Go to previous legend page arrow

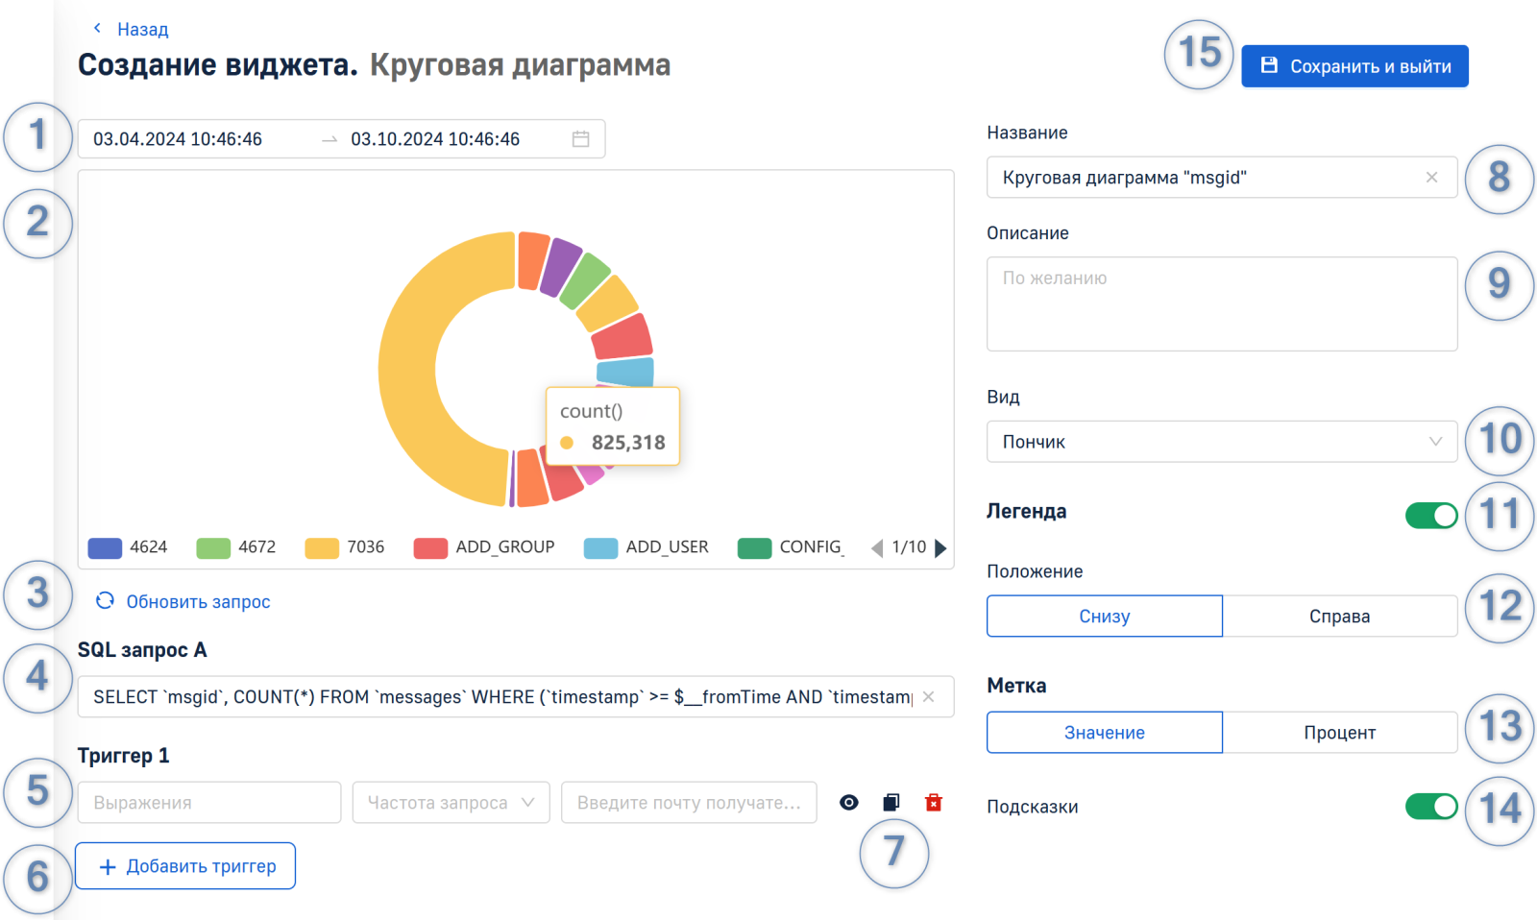(876, 548)
